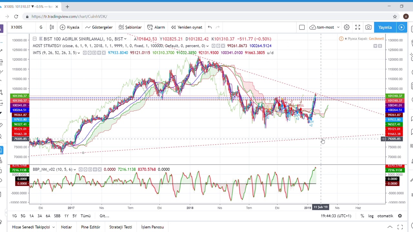Start Yeniden oynat bar replay
This screenshot has width=413, height=232.
186,27
